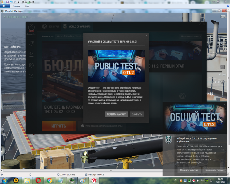Image resolution: width=230 pixels, height=184 pixels.
Task: Click the profile avatar icon in launcher sidebar
Action: pos(31,27)
